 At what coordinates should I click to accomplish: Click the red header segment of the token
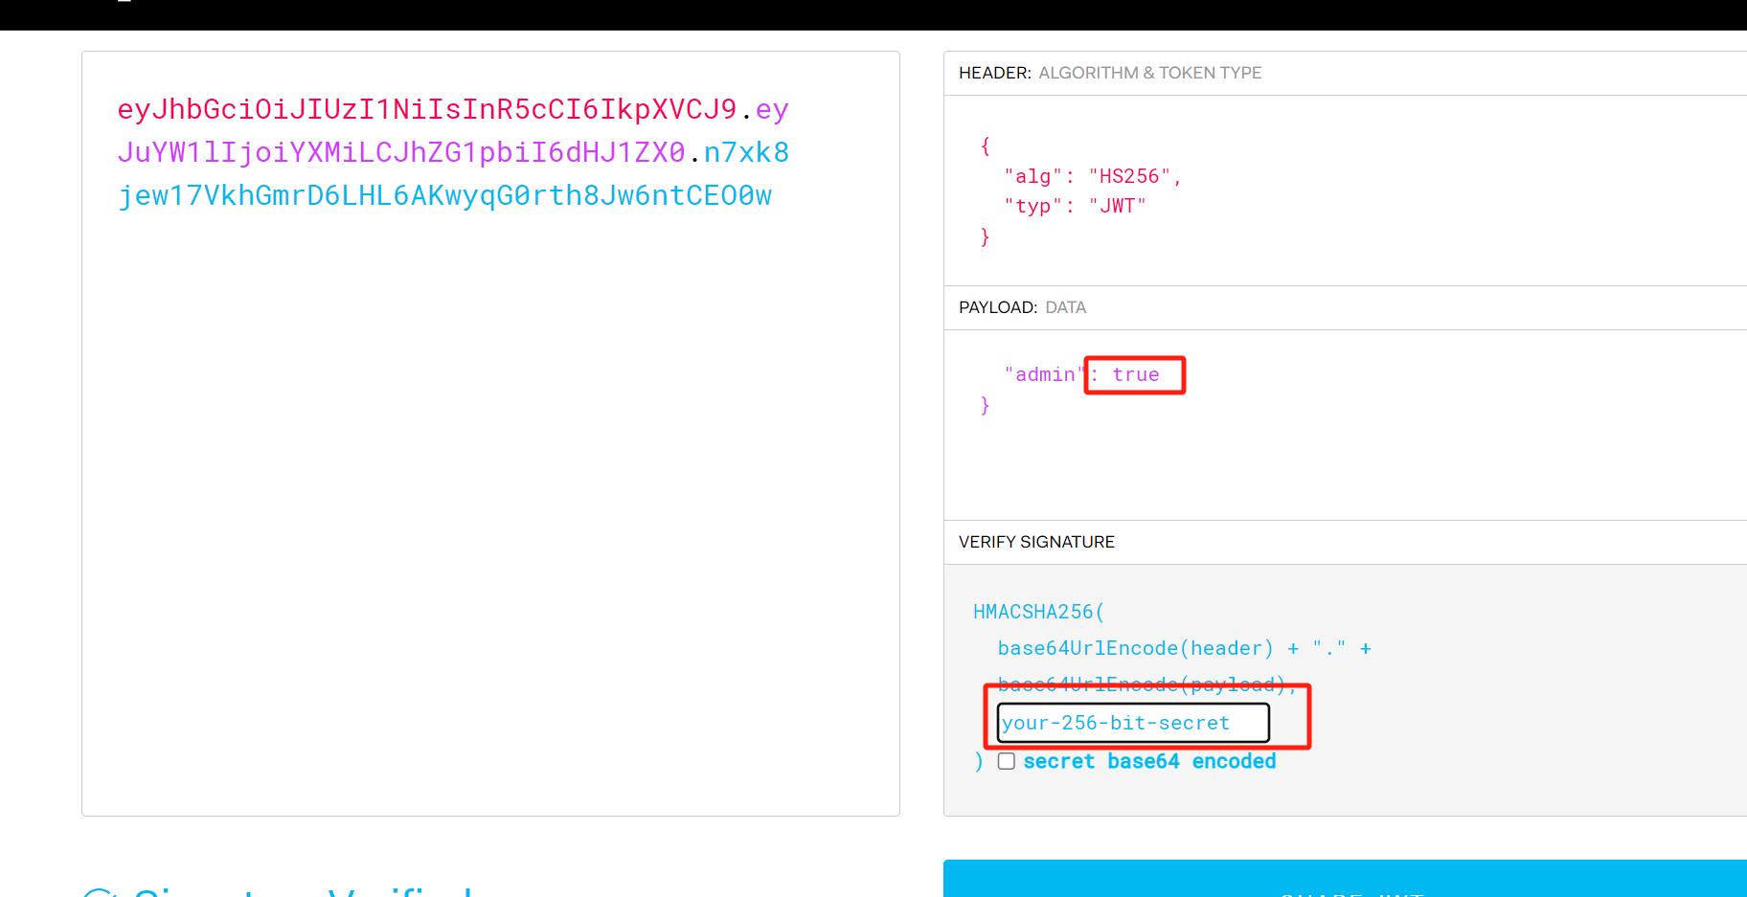click(427, 109)
